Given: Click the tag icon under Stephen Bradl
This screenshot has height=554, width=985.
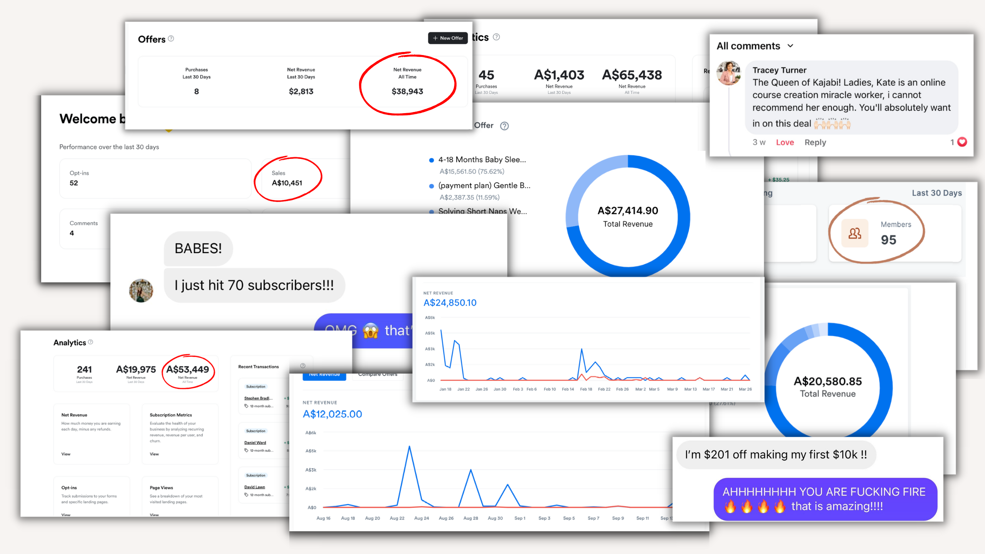Looking at the screenshot, I should (x=246, y=406).
